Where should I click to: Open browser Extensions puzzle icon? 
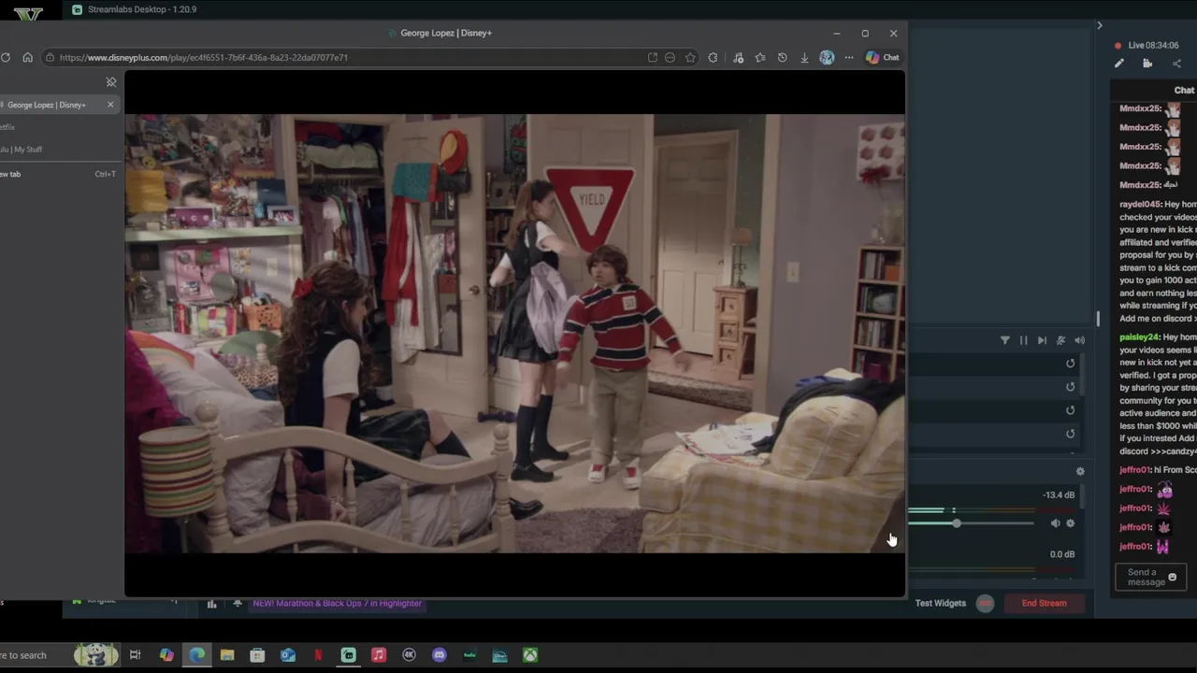coord(713,57)
